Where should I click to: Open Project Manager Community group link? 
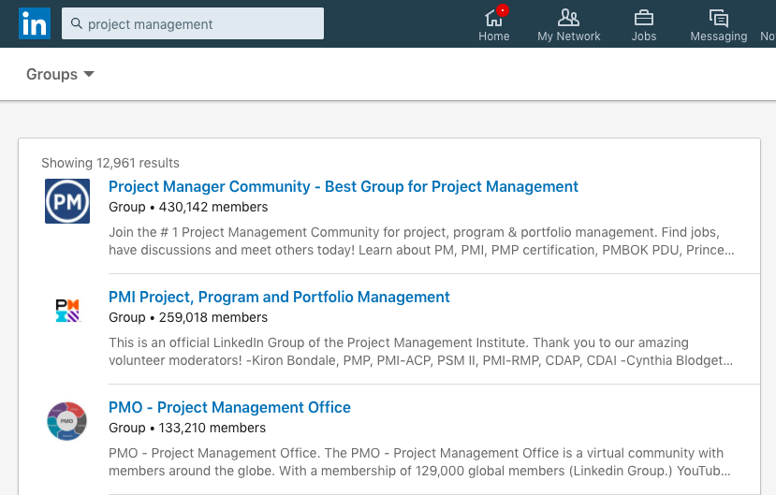(x=344, y=186)
